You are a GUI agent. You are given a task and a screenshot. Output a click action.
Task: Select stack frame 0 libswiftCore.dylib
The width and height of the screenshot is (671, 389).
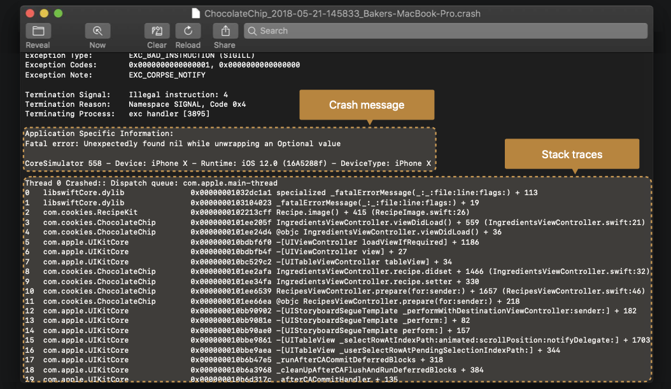pyautogui.click(x=191, y=192)
